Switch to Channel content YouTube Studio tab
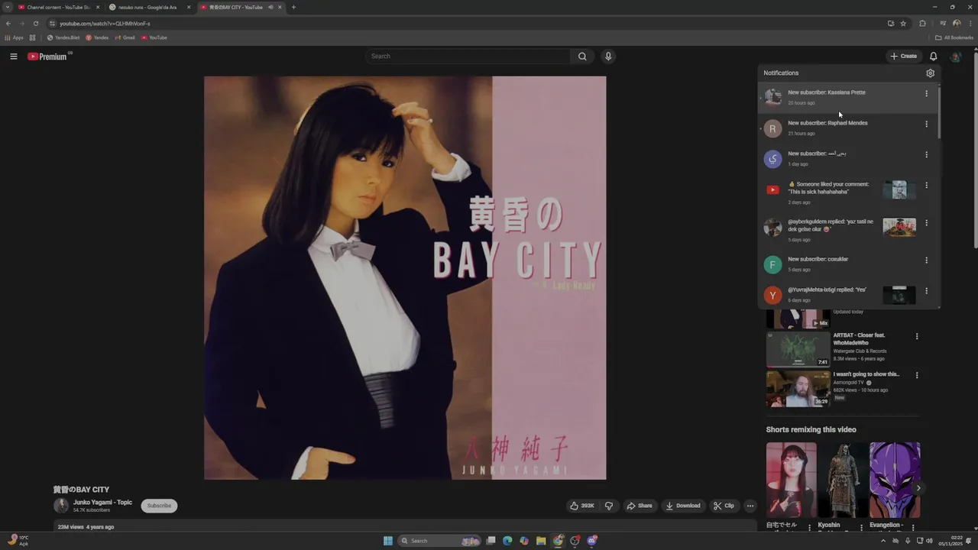The height and width of the screenshot is (550, 978). click(59, 7)
